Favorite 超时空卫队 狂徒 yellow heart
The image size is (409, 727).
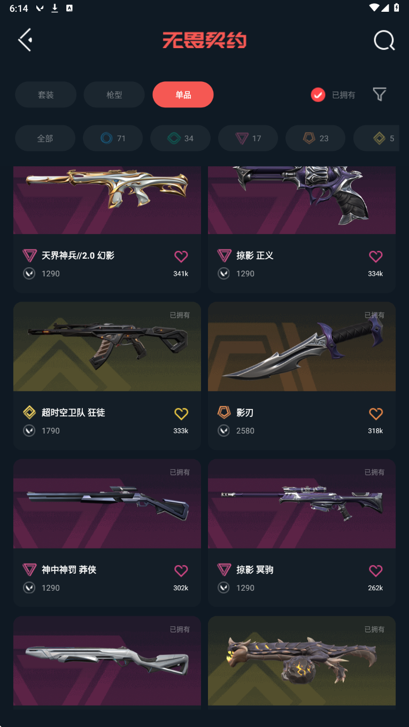tap(181, 414)
